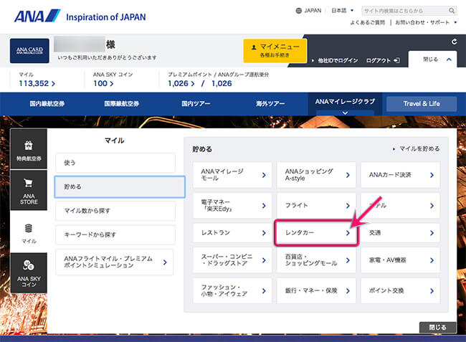Open ANAショッピング A-style
Screen dimensions: 466x342
click(x=316, y=175)
